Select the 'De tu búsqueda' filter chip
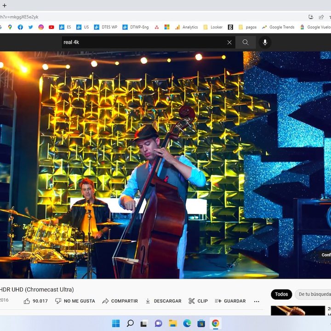The image size is (331, 331). point(314,294)
